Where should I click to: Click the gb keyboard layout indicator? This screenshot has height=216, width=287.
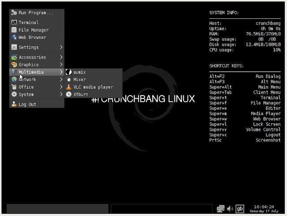pyautogui.click(x=239, y=209)
